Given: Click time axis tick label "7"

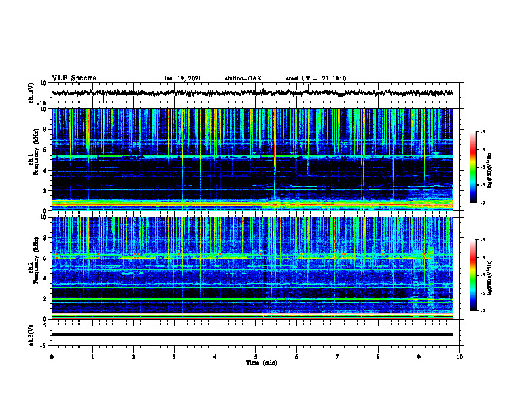Looking at the screenshot, I should [x=337, y=357].
